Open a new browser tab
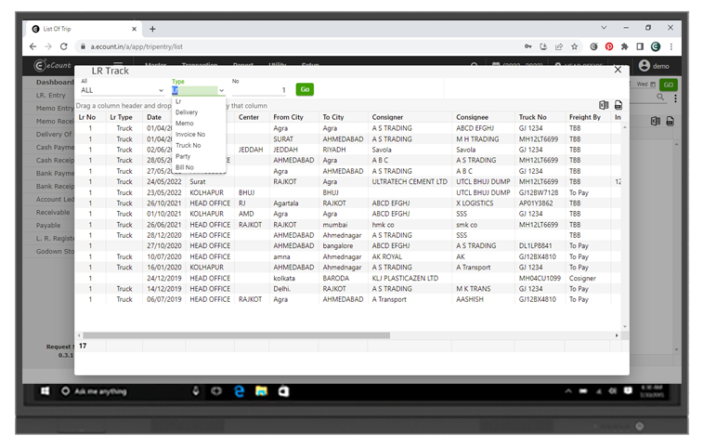The image size is (703, 446). tap(152, 29)
